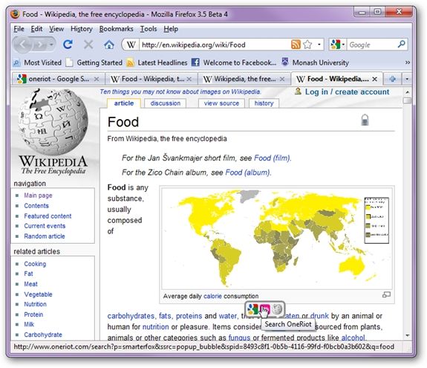Screen dimensions: 427x368
Task: Open the Food (film) link
Action: pos(273,158)
